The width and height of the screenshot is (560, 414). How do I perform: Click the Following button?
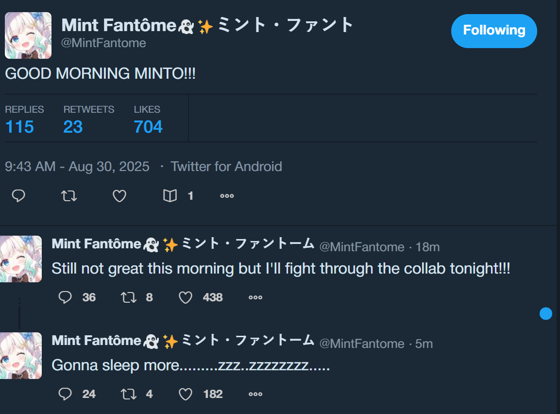[x=494, y=31]
